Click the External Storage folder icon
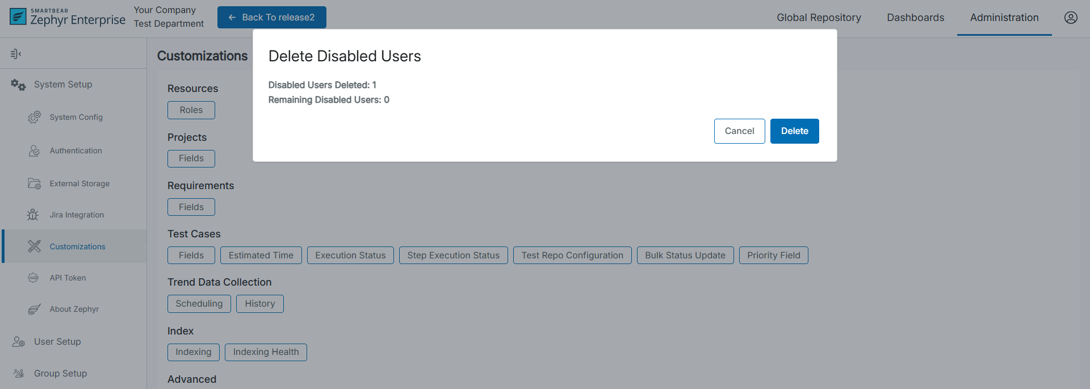Screen dimensions: 1090x389 coord(34,183)
